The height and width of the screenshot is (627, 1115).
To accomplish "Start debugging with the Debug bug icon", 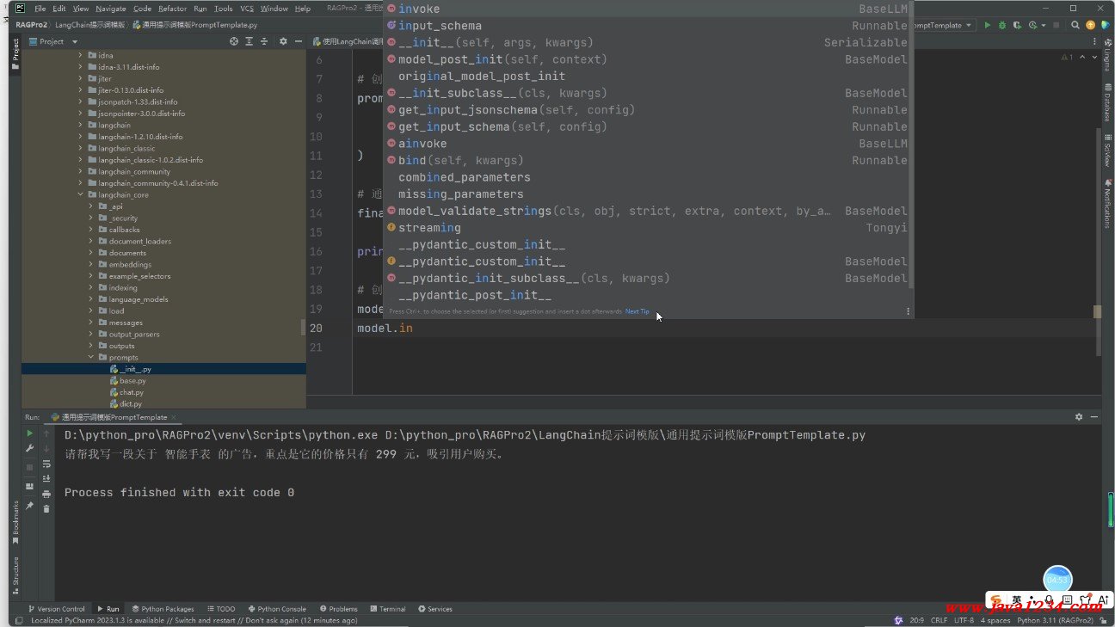I will click(x=1001, y=26).
